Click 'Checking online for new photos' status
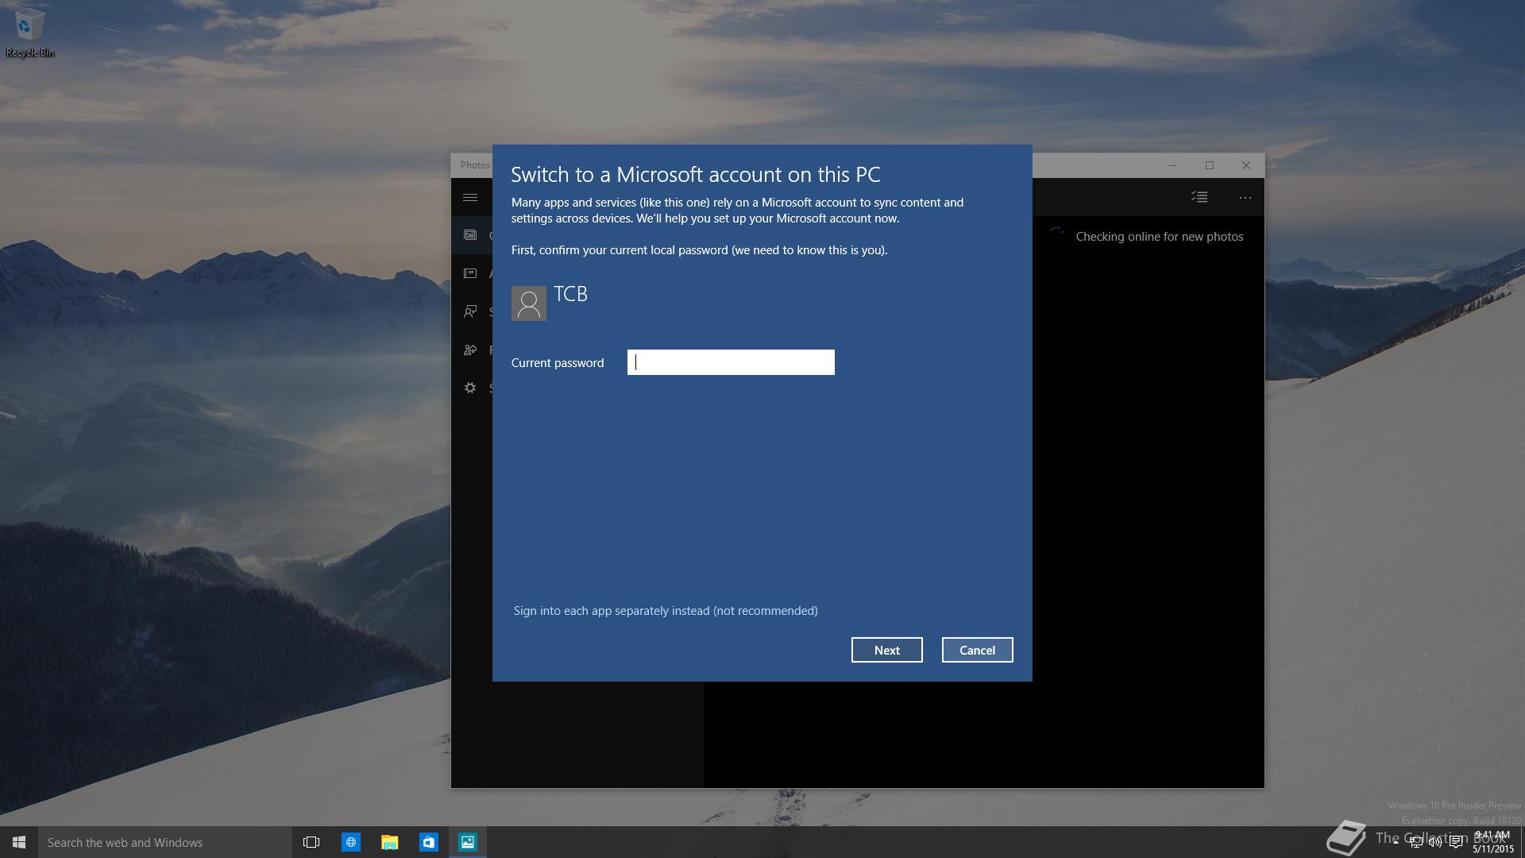 [1159, 237]
